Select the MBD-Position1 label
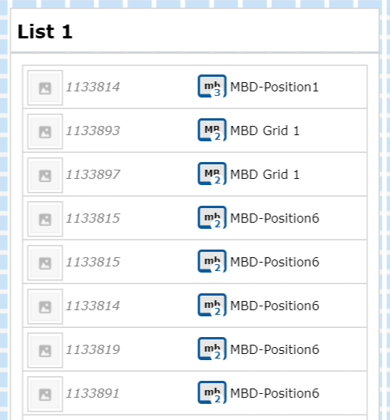The height and width of the screenshot is (420, 390). click(274, 87)
